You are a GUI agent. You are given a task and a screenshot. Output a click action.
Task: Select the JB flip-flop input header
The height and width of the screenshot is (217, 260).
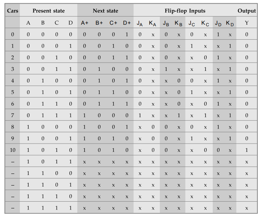tap(166, 23)
